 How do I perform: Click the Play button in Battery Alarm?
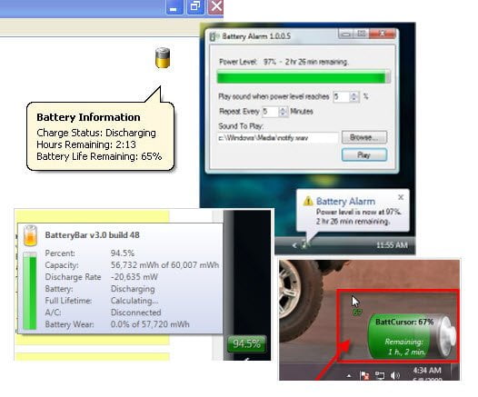[x=364, y=154]
